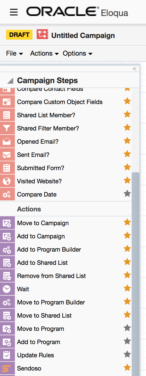
Task: Collapse the Campaign Steps section triangle
Action: [10, 81]
